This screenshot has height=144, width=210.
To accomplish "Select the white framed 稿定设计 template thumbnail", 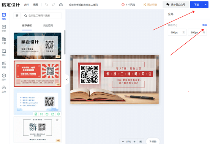I will coord(38,130).
